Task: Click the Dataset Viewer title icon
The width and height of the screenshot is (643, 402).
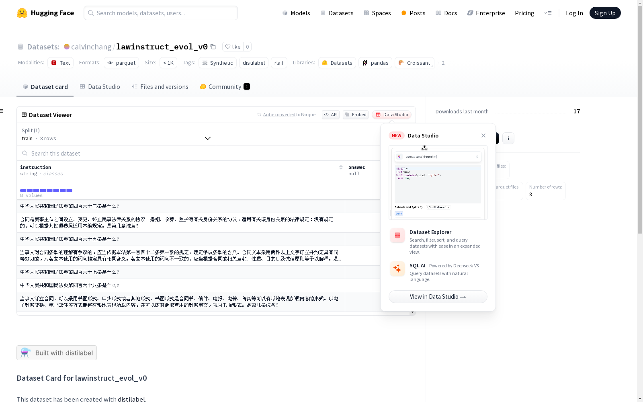Action: click(24, 115)
